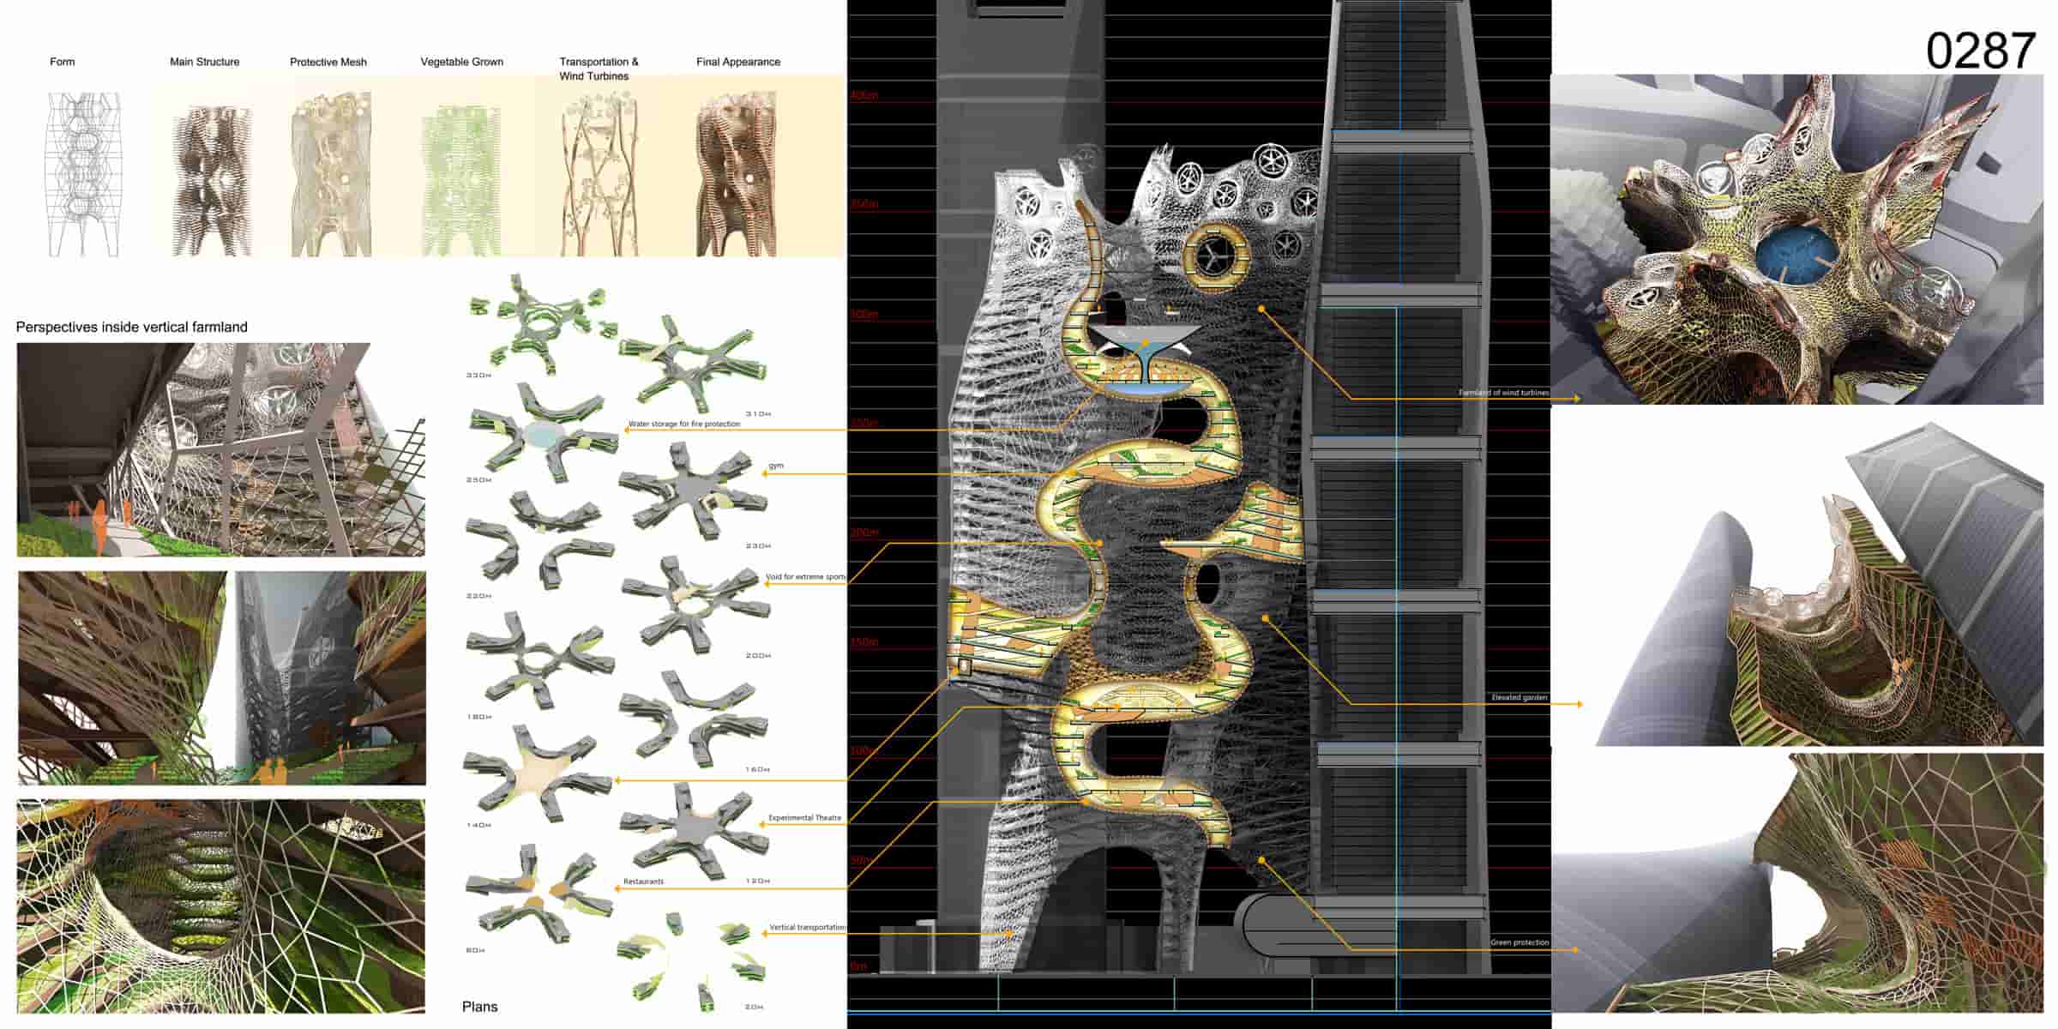This screenshot has width=2058, height=1029.
Task: Click the 0287 project number
Action: coord(1979,51)
